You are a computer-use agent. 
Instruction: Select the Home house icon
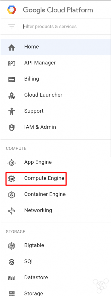pyautogui.click(x=12, y=47)
